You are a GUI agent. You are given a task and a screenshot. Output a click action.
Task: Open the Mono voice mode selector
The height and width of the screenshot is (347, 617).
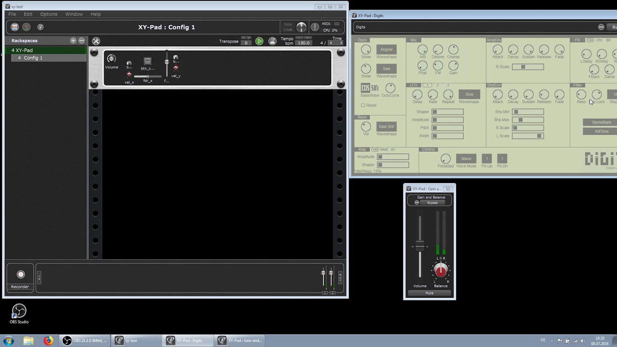466,159
